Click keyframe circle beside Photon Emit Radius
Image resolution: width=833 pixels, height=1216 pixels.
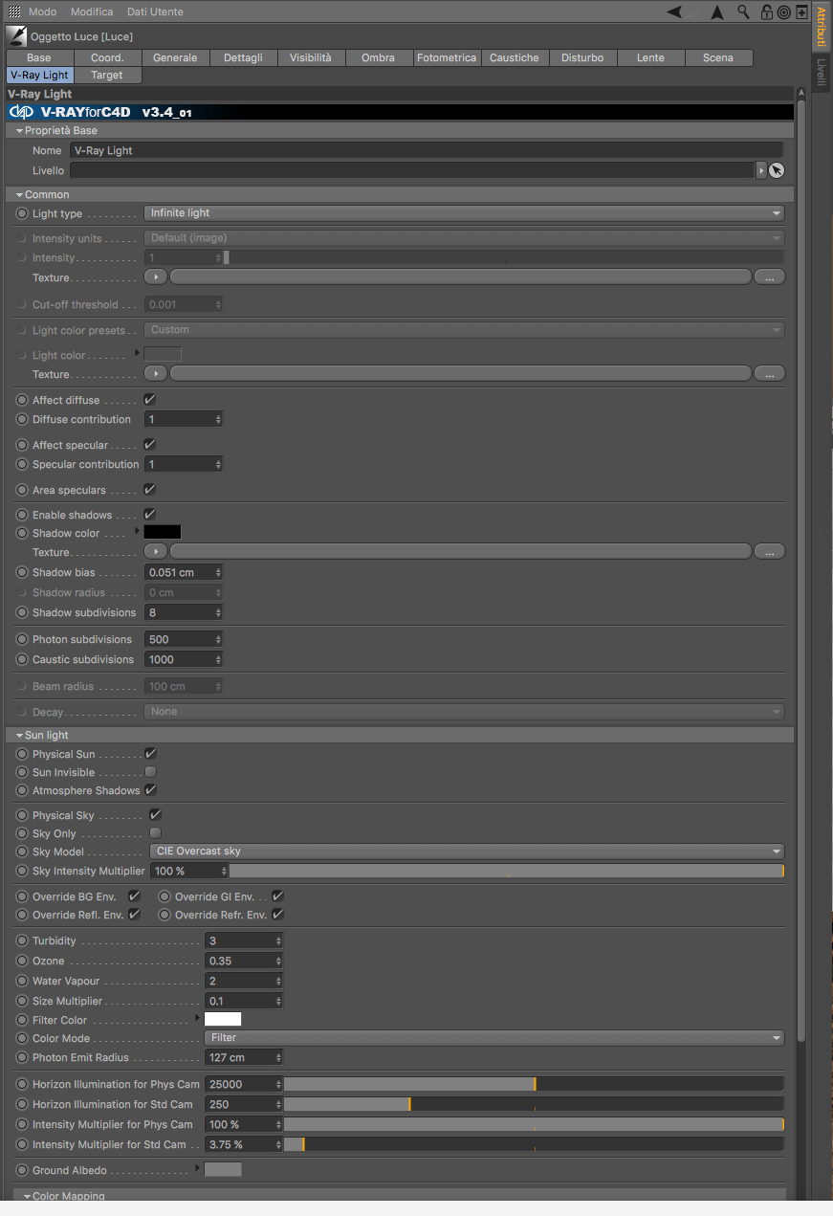coord(23,1057)
